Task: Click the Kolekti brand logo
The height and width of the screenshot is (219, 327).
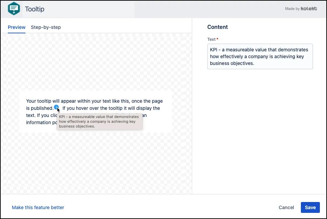Action: 309,9
